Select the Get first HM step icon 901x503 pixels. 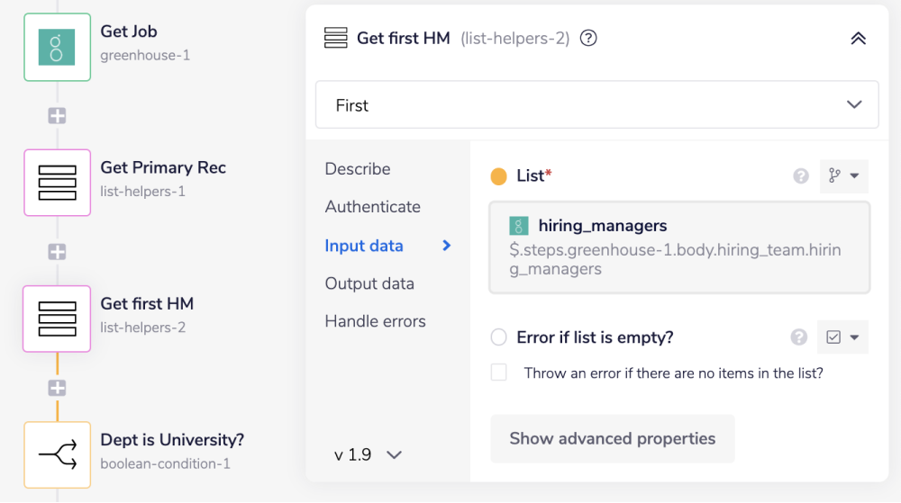(x=57, y=319)
